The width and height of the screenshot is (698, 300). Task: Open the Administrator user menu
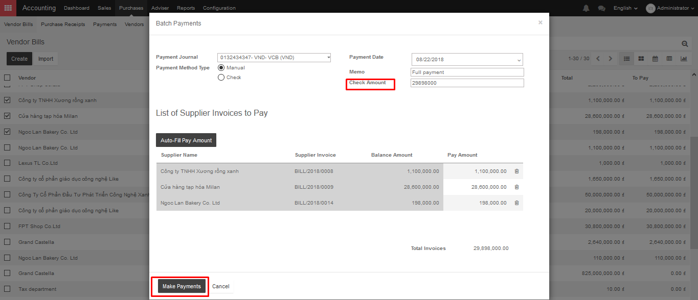pyautogui.click(x=670, y=8)
